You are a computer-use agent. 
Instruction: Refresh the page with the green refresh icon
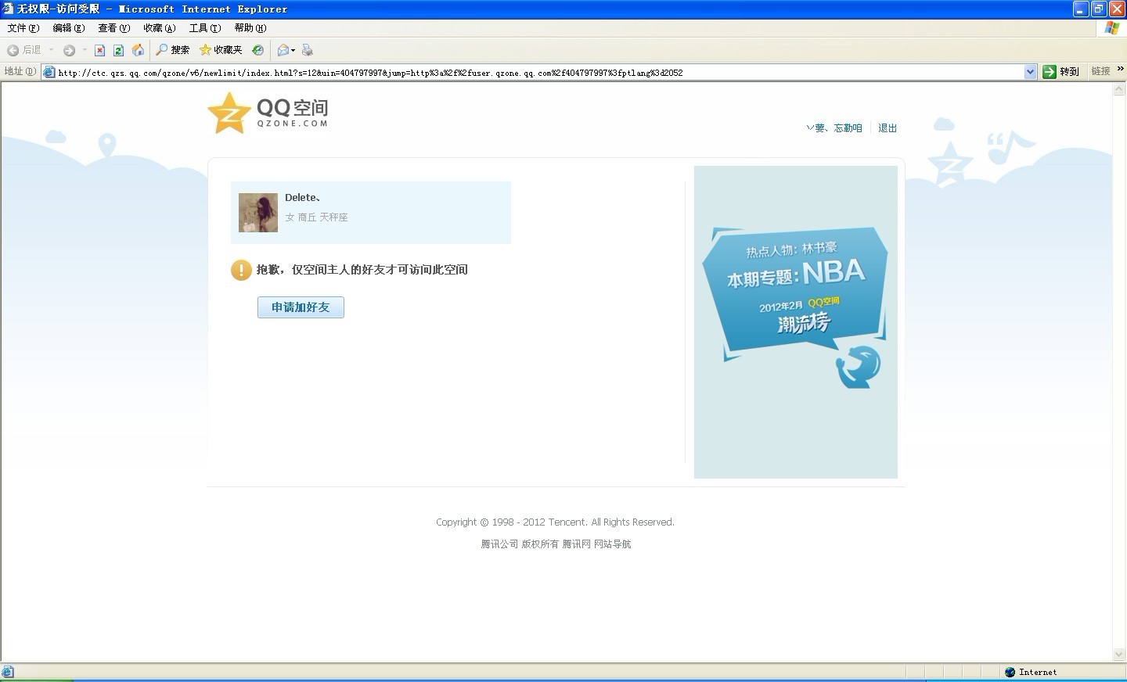(118, 50)
